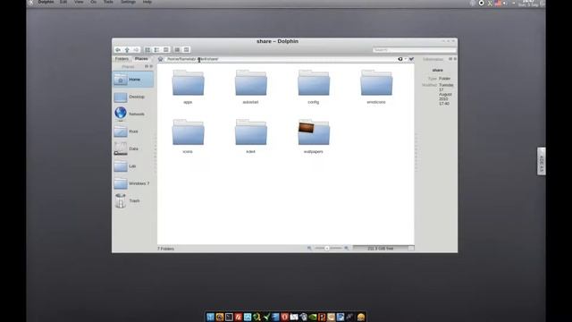572x322 pixels.
Task: Select the config folder
Action: click(314, 87)
